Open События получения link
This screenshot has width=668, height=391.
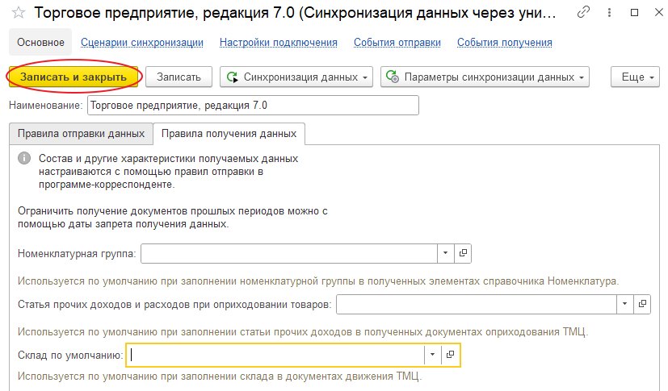tap(504, 43)
